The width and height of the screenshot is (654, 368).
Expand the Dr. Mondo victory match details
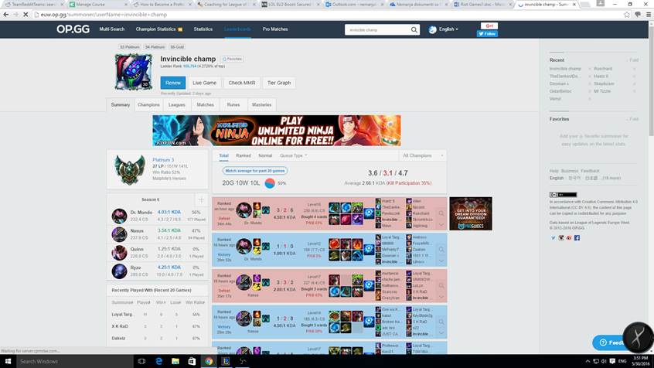tap(441, 261)
